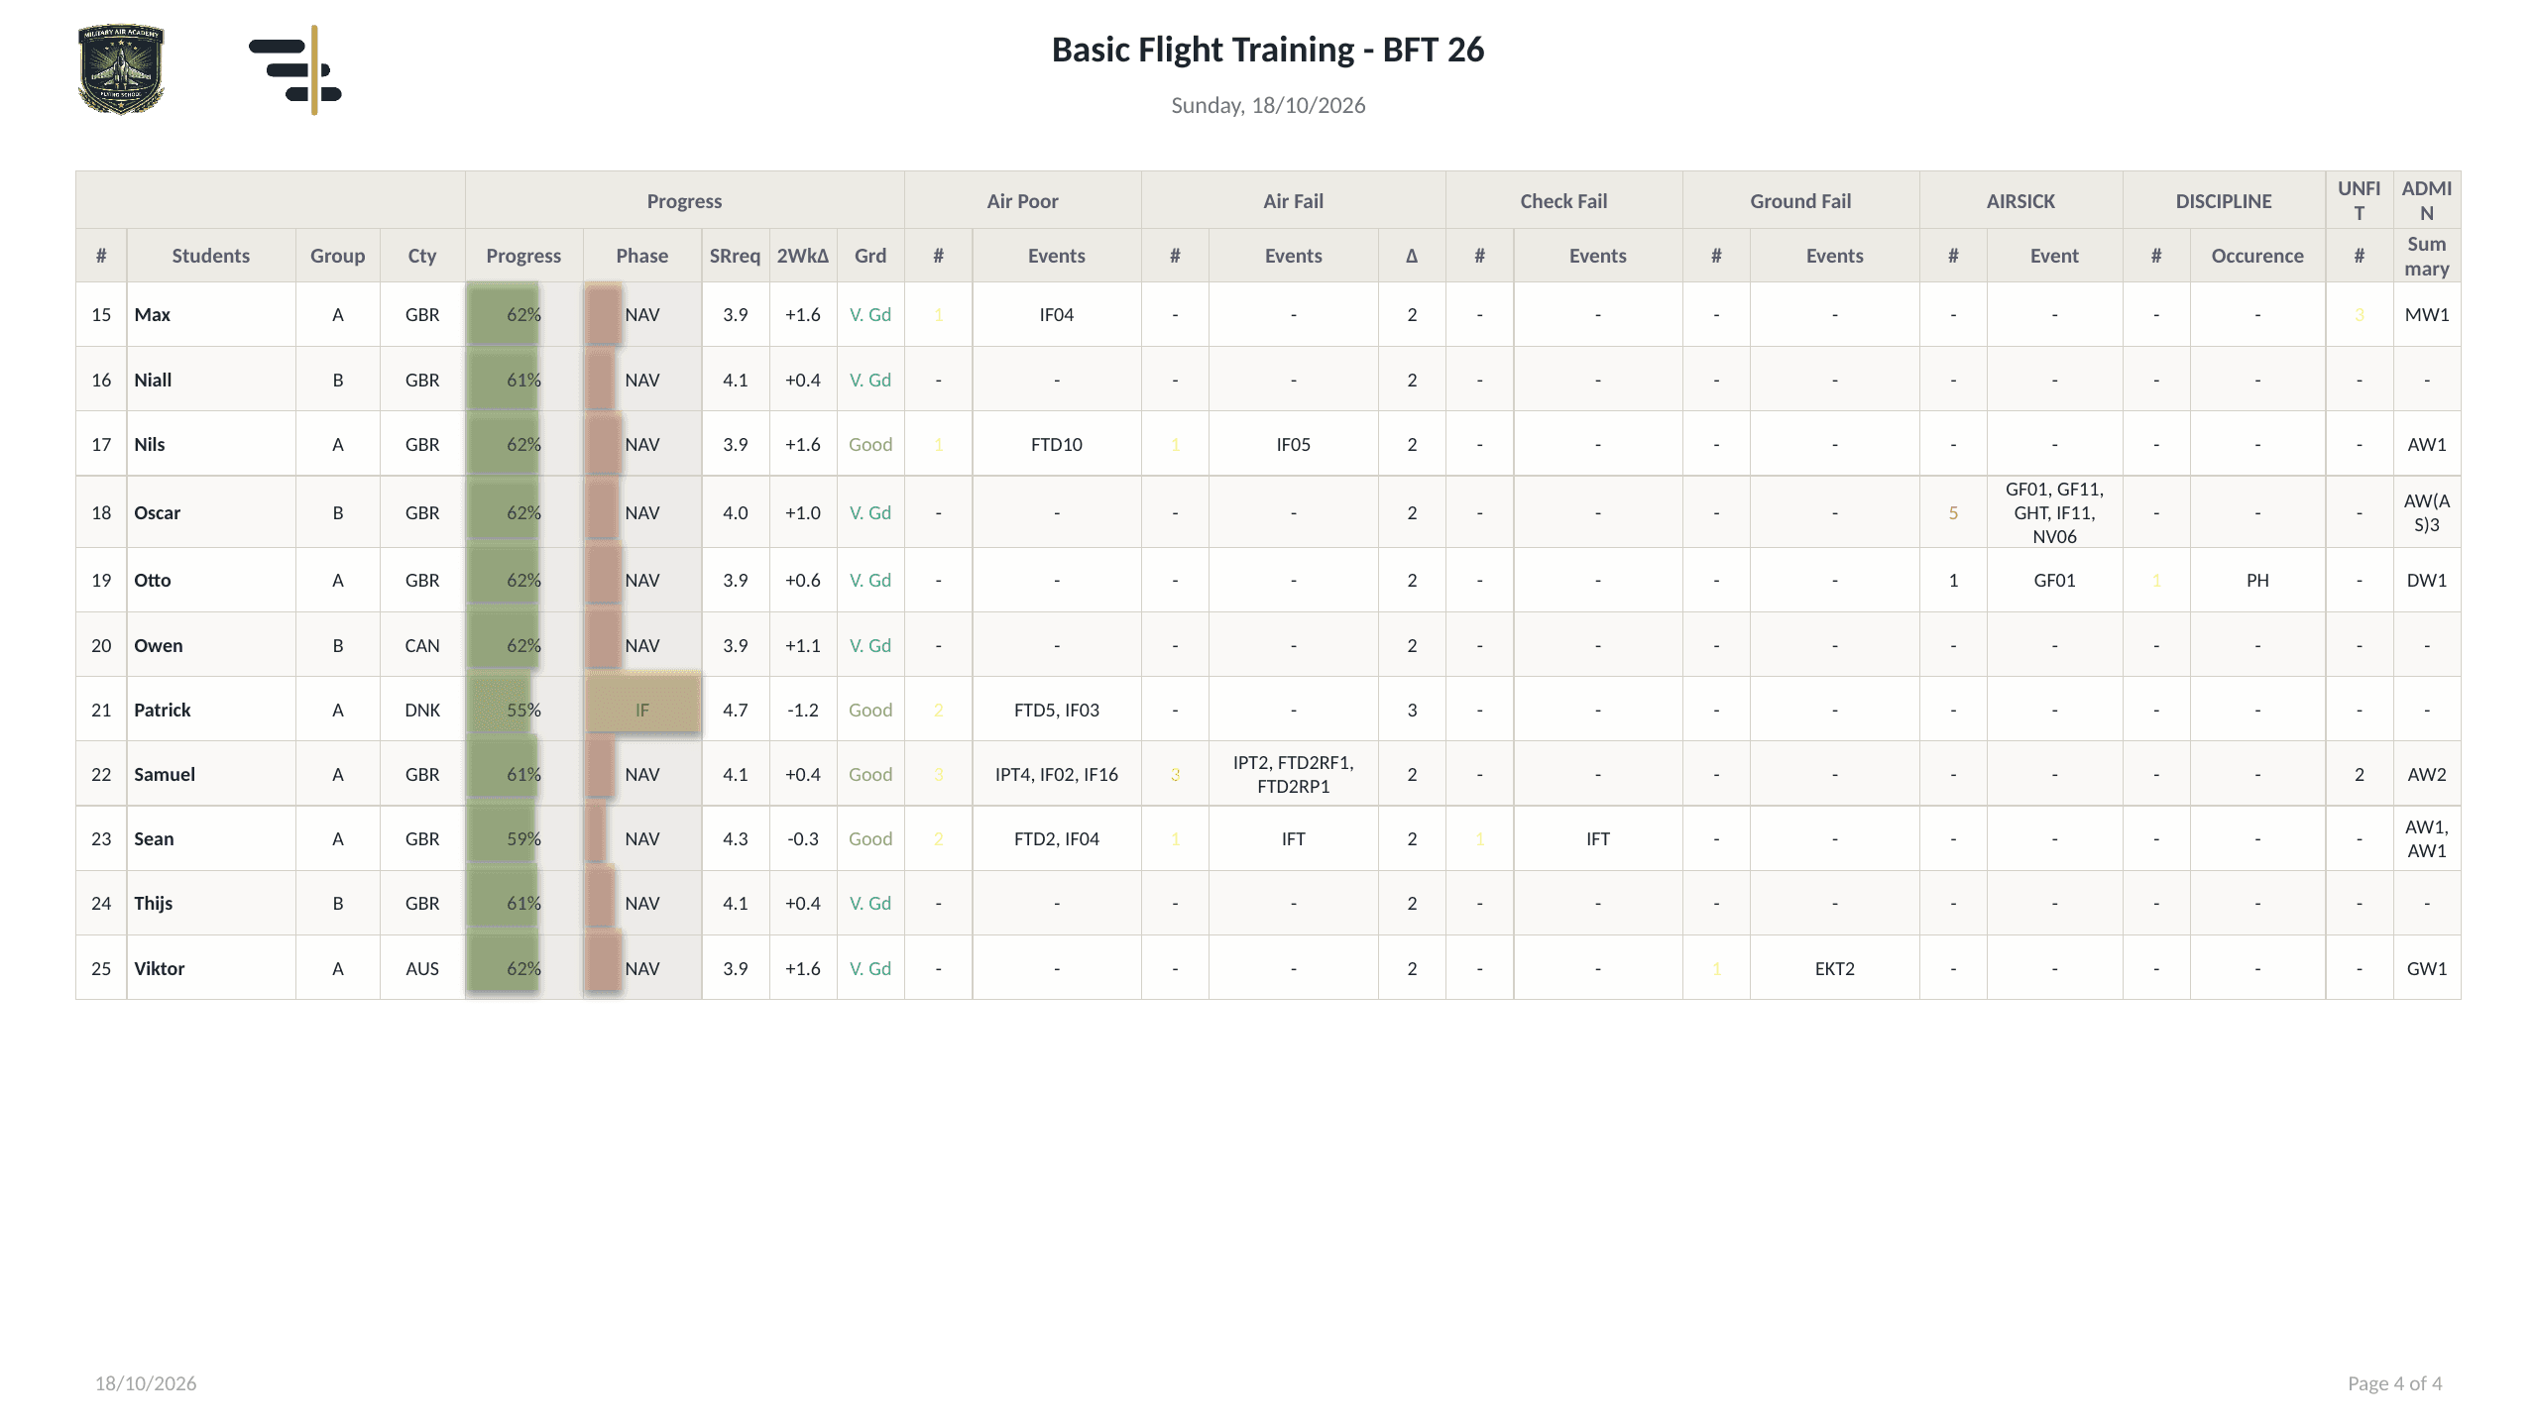Click the AIRSICK group header

click(2020, 201)
